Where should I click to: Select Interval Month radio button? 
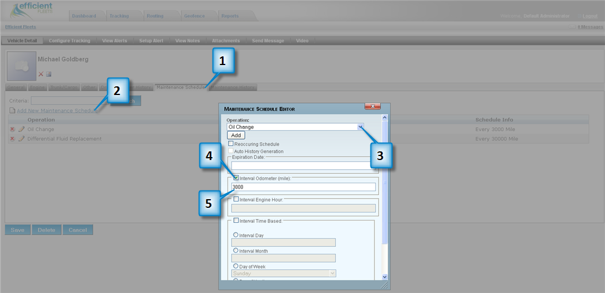pos(236,250)
